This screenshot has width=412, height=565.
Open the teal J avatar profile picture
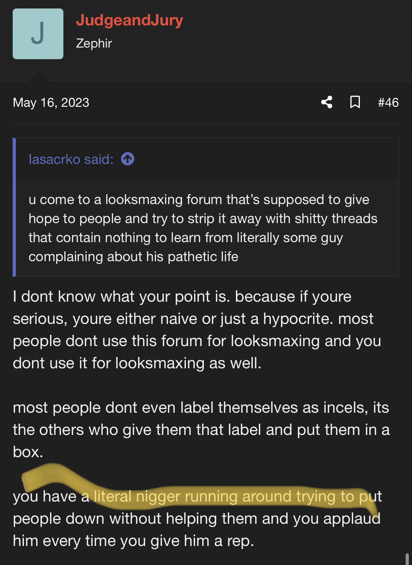point(38,34)
